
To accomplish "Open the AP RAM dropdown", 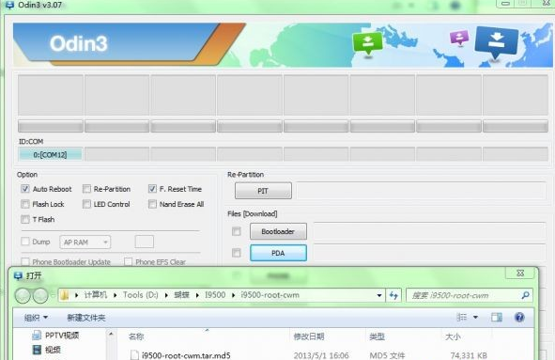I will pyautogui.click(x=85, y=243).
